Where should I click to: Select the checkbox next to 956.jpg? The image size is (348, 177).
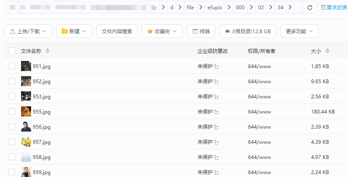coord(12,127)
